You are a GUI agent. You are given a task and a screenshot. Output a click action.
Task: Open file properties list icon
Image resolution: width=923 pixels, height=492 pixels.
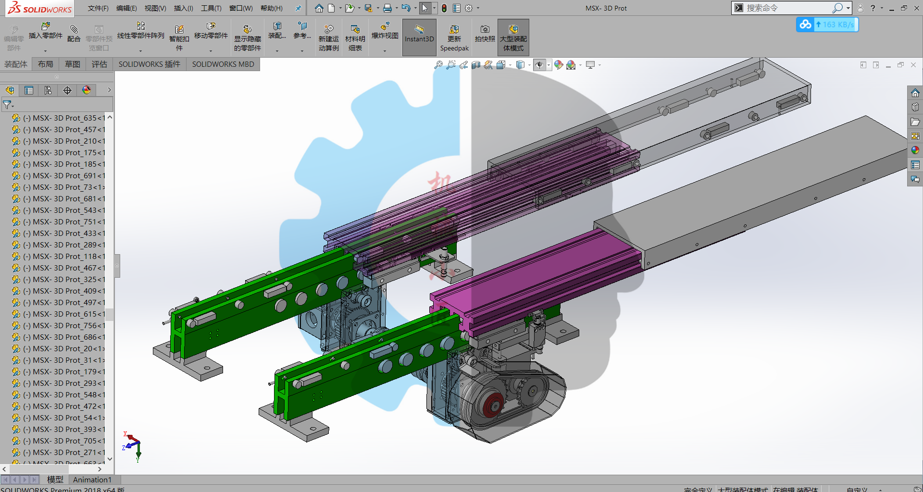click(x=456, y=8)
